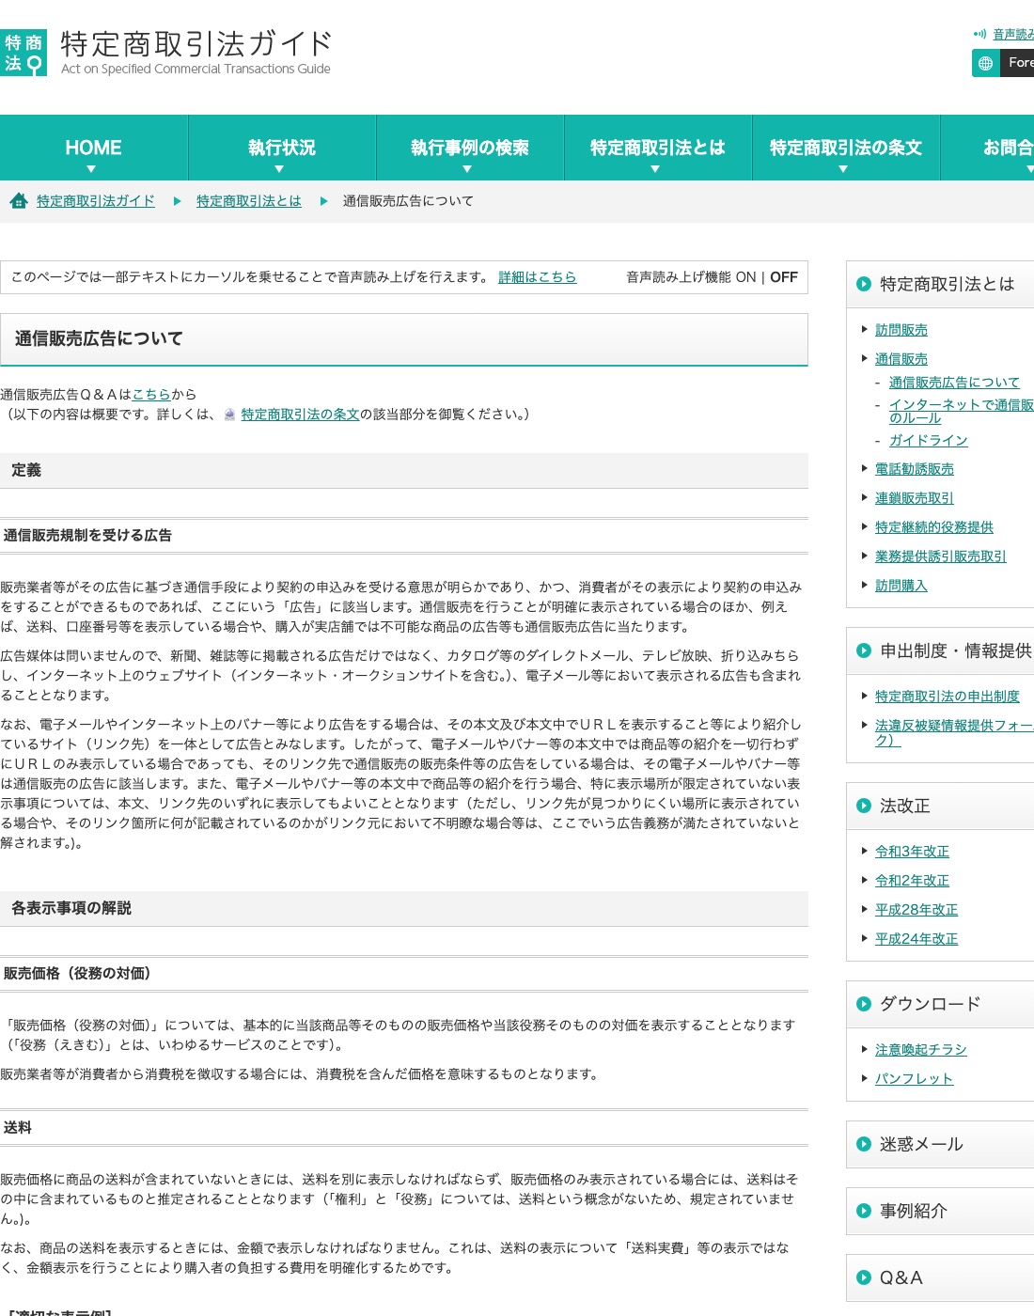Click the circle arrow icon beside Q&A
Image resolution: width=1034 pixels, height=1316 pixels.
point(864,1277)
